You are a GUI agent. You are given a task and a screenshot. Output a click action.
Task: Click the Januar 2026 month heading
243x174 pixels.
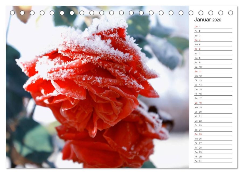(x=207, y=20)
